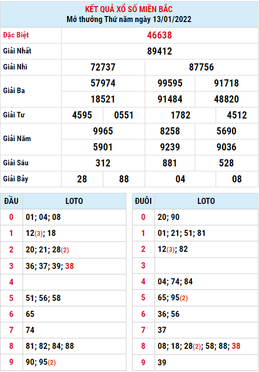This screenshot has height=372, width=259.
Task: Click Giải Năm number 9036
Action: tap(227, 147)
